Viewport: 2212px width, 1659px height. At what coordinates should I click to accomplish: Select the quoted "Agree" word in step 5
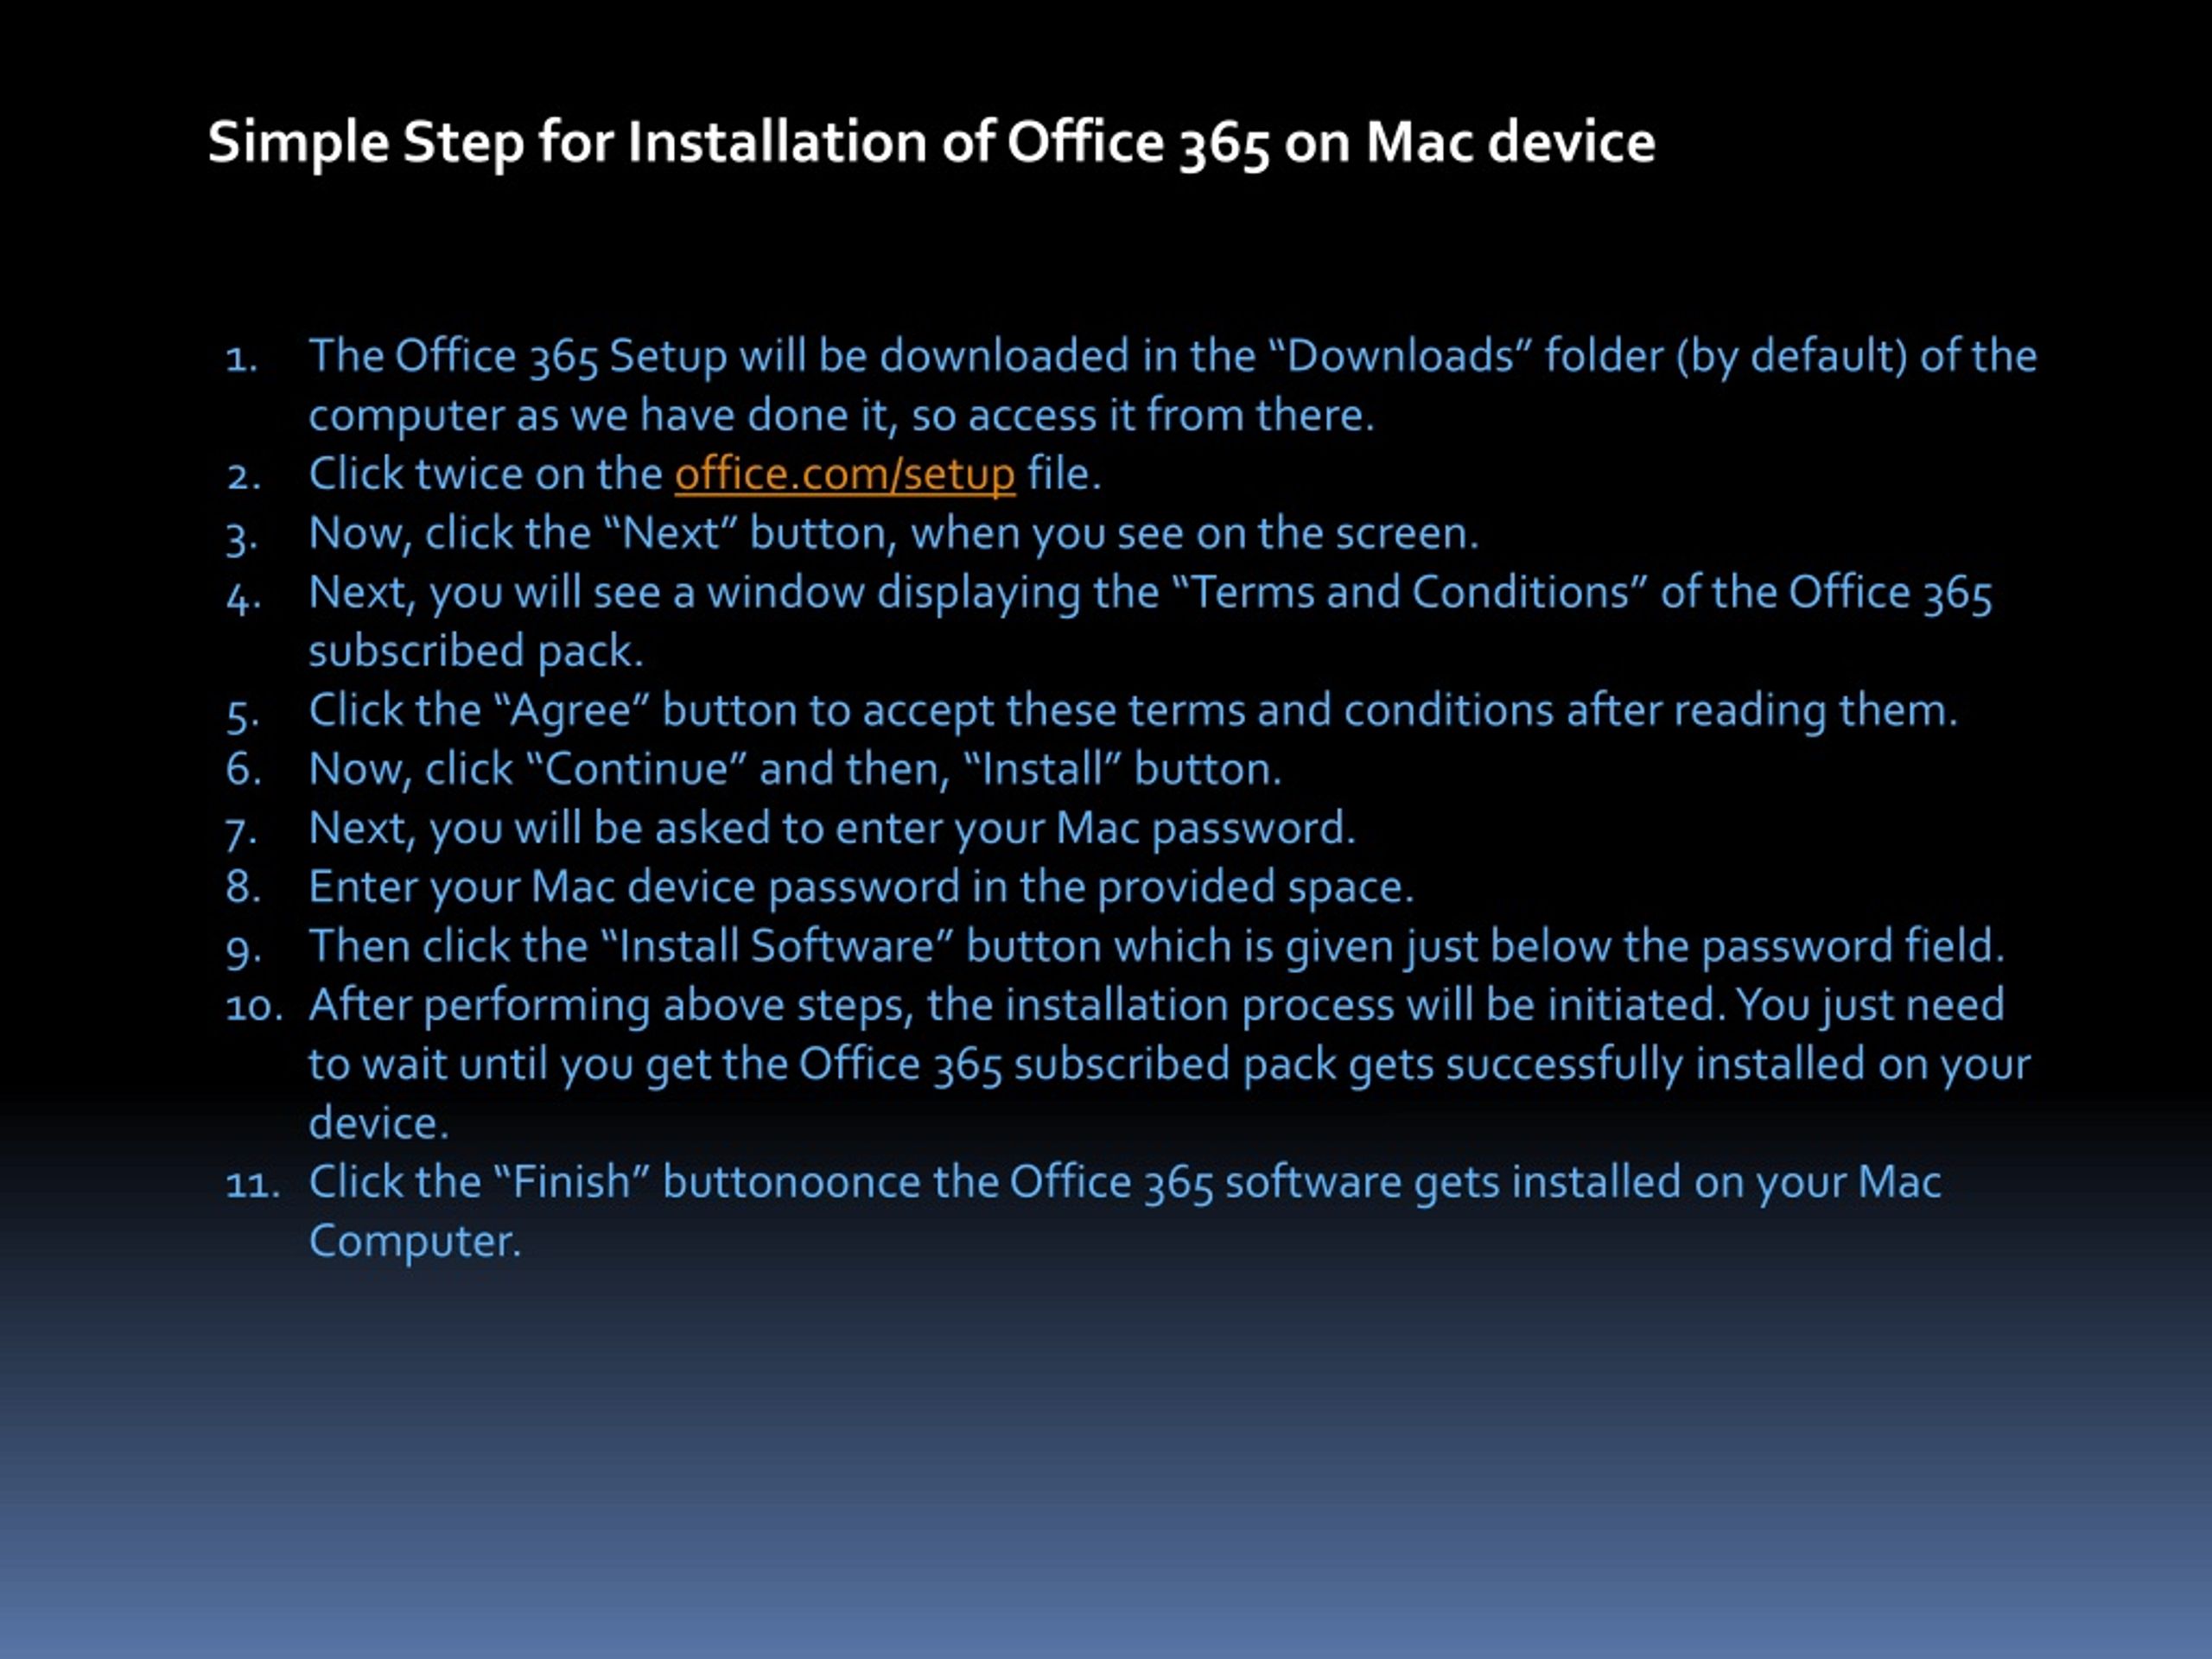pyautogui.click(x=572, y=710)
